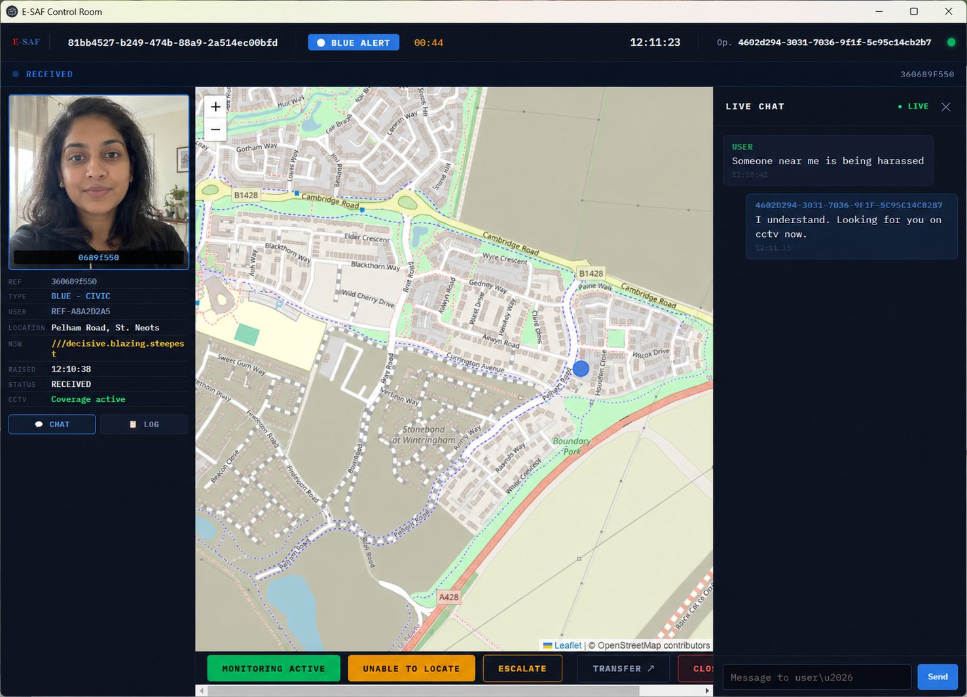Toggle MONITORING ACTIVE status
The width and height of the screenshot is (967, 697).
coord(274,668)
